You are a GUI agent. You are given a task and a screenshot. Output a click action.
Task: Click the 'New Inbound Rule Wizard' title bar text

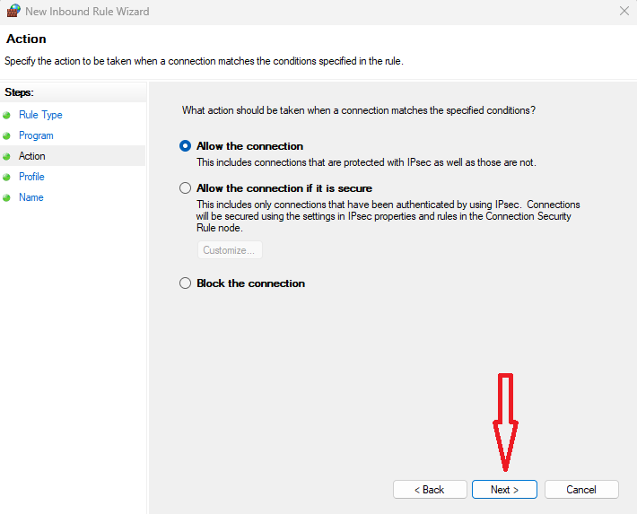pyautogui.click(x=88, y=12)
